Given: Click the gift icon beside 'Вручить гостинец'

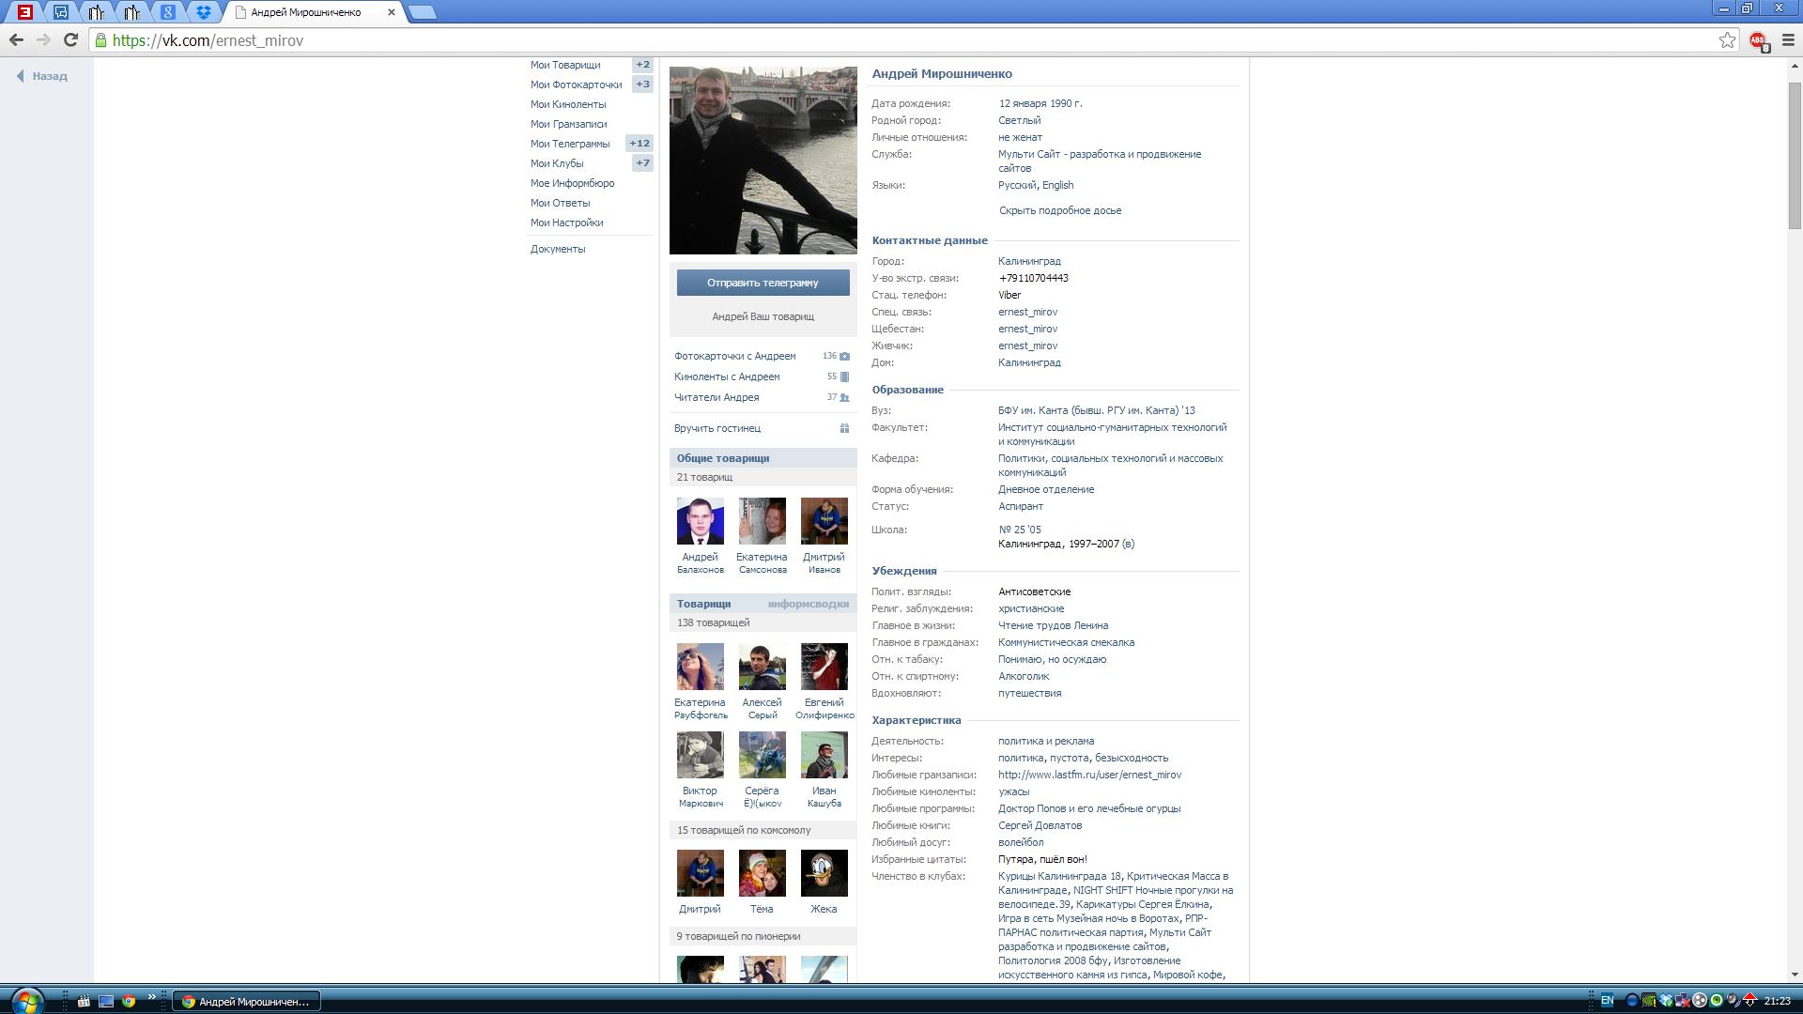Looking at the screenshot, I should coord(844,428).
